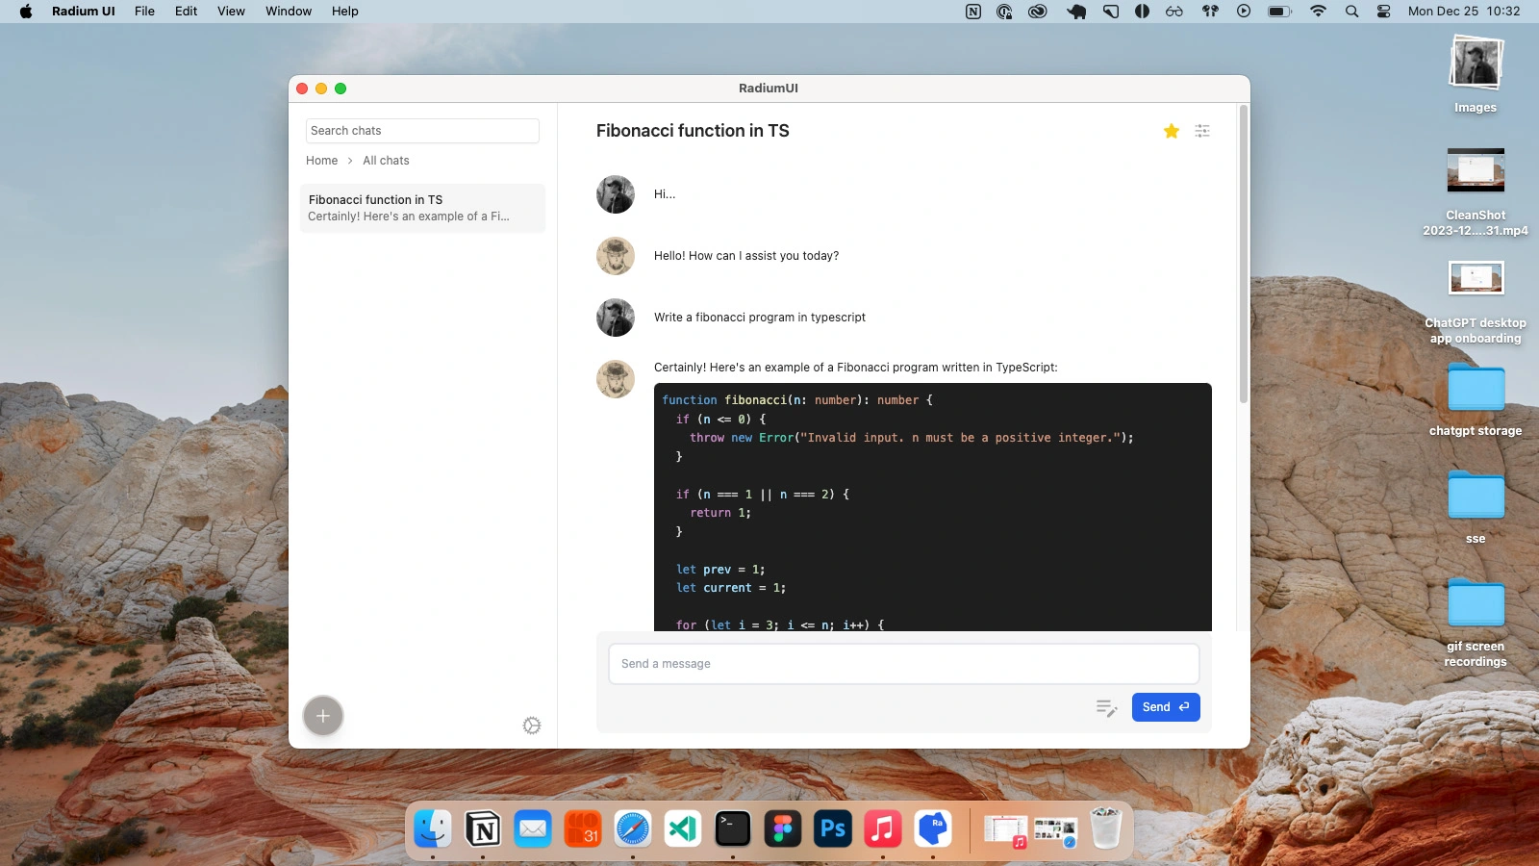Open the Edit menu

pos(186,12)
